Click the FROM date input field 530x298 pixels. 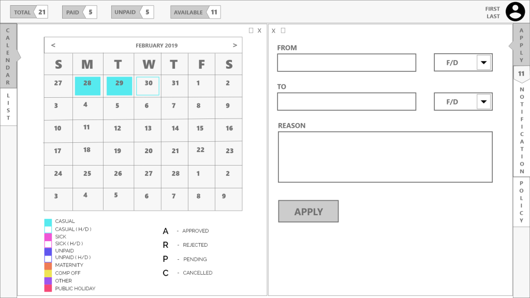click(x=346, y=63)
